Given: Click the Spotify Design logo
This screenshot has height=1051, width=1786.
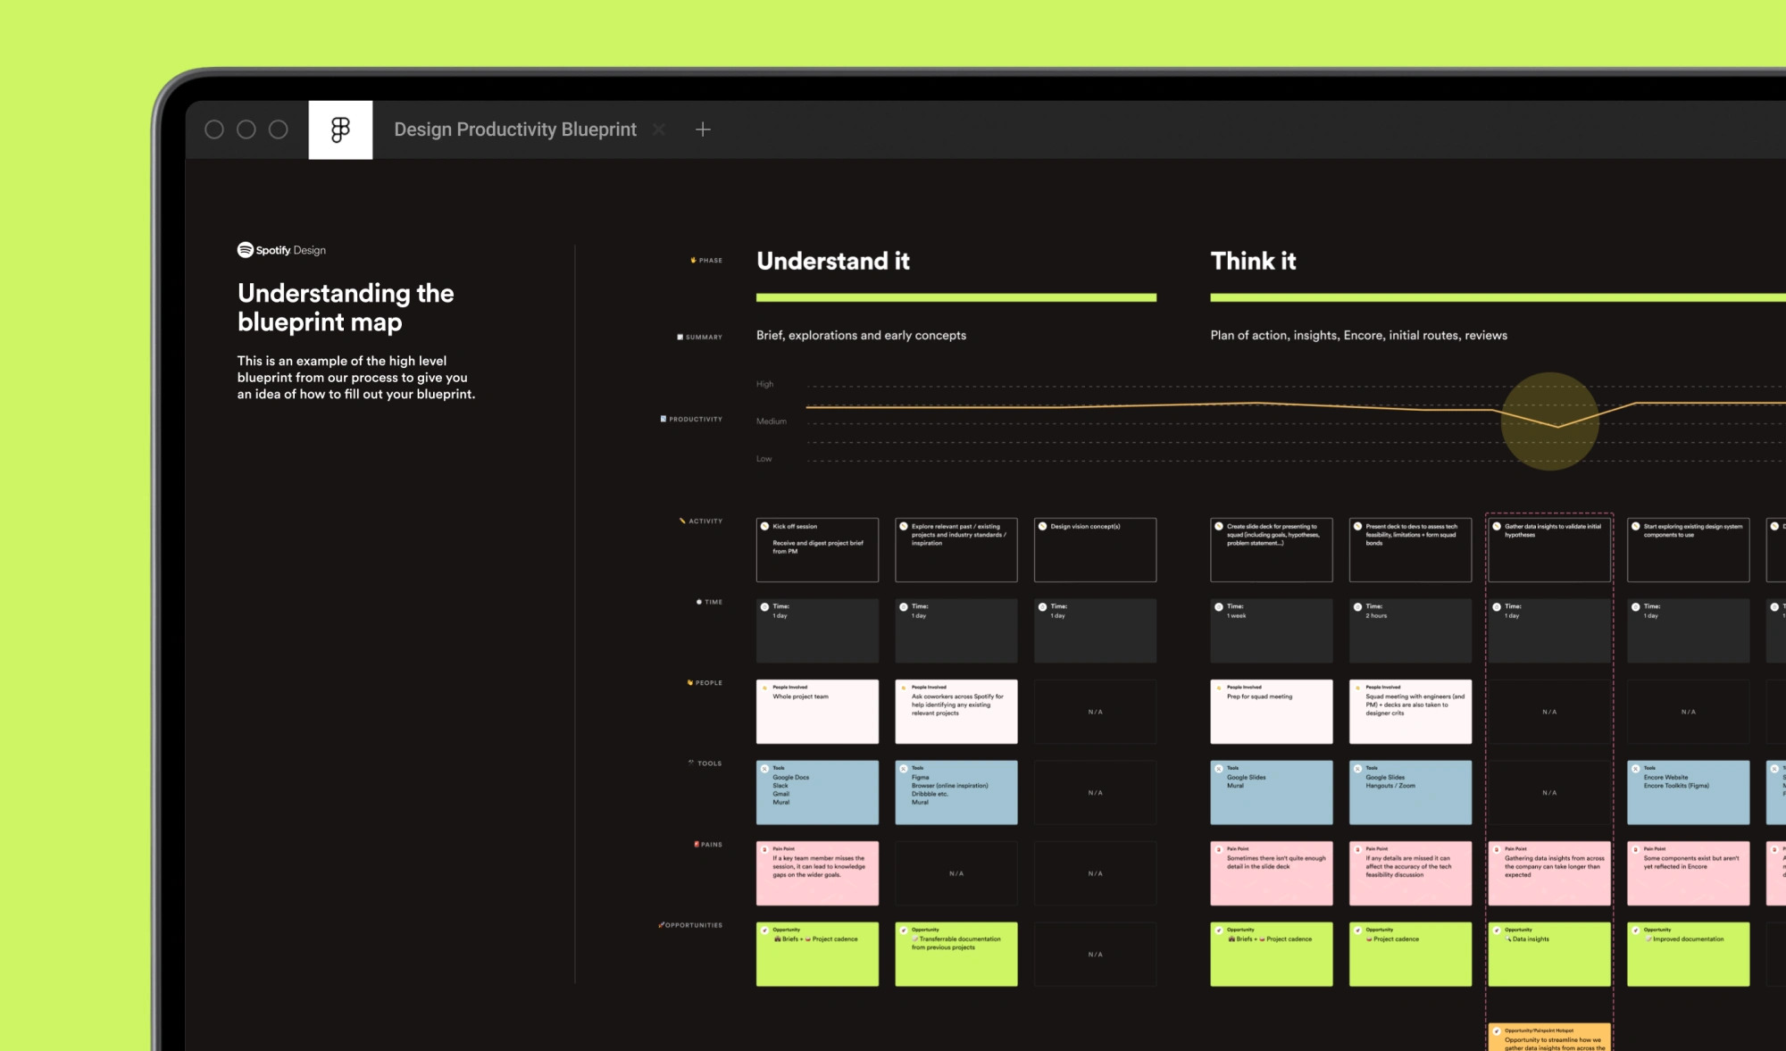Looking at the screenshot, I should [x=281, y=250].
